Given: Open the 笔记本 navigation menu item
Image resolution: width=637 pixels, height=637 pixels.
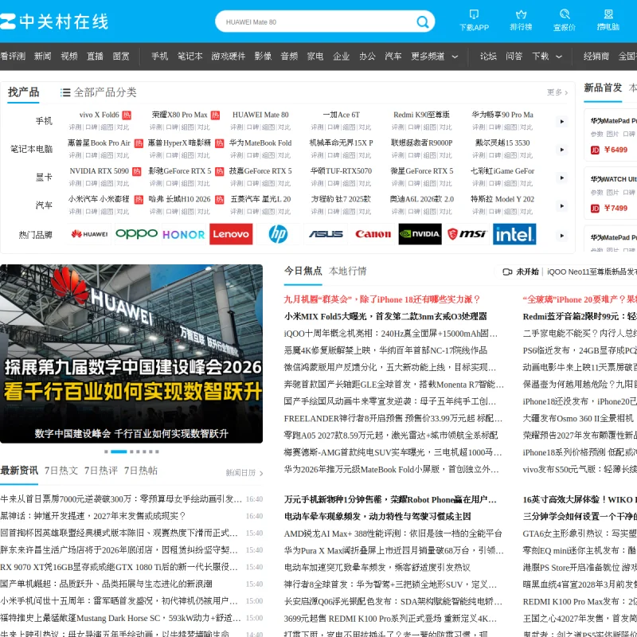Looking at the screenshot, I should [x=190, y=56].
